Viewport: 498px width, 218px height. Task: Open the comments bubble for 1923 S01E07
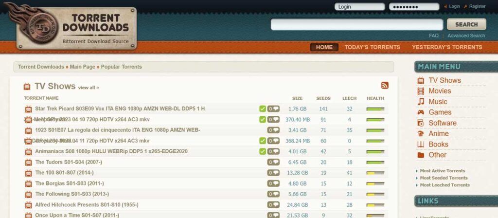(x=273, y=130)
